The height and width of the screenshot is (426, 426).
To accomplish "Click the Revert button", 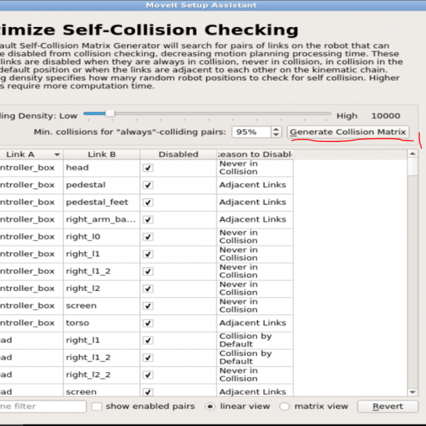I will coord(388,406).
